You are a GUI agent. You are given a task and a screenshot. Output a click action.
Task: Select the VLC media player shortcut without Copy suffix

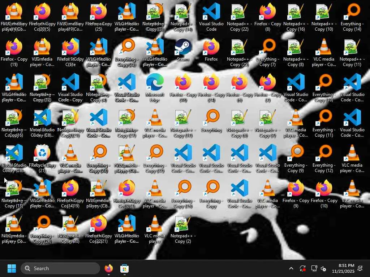pos(155,229)
